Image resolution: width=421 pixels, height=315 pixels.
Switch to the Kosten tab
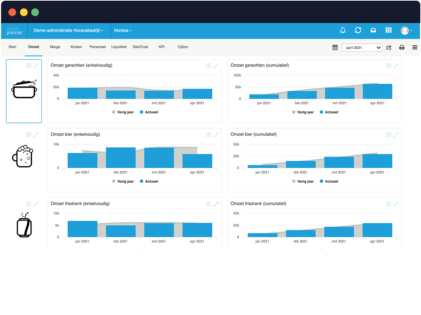76,47
